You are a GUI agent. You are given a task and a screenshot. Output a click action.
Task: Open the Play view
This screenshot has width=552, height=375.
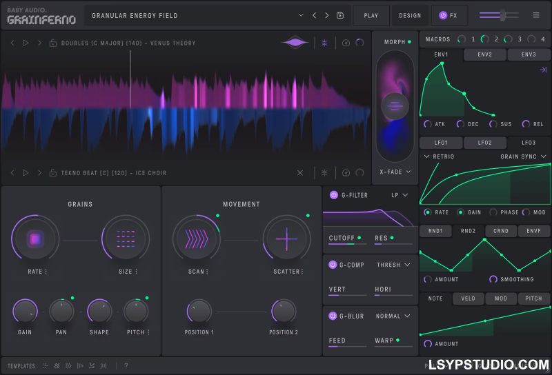(x=371, y=15)
